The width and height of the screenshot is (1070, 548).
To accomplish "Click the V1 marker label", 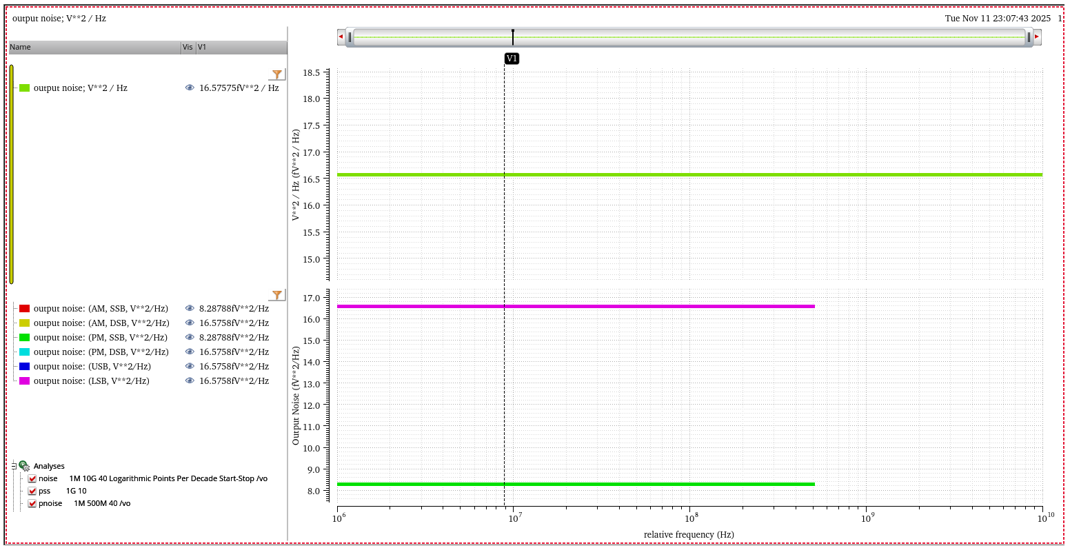I will tap(512, 59).
